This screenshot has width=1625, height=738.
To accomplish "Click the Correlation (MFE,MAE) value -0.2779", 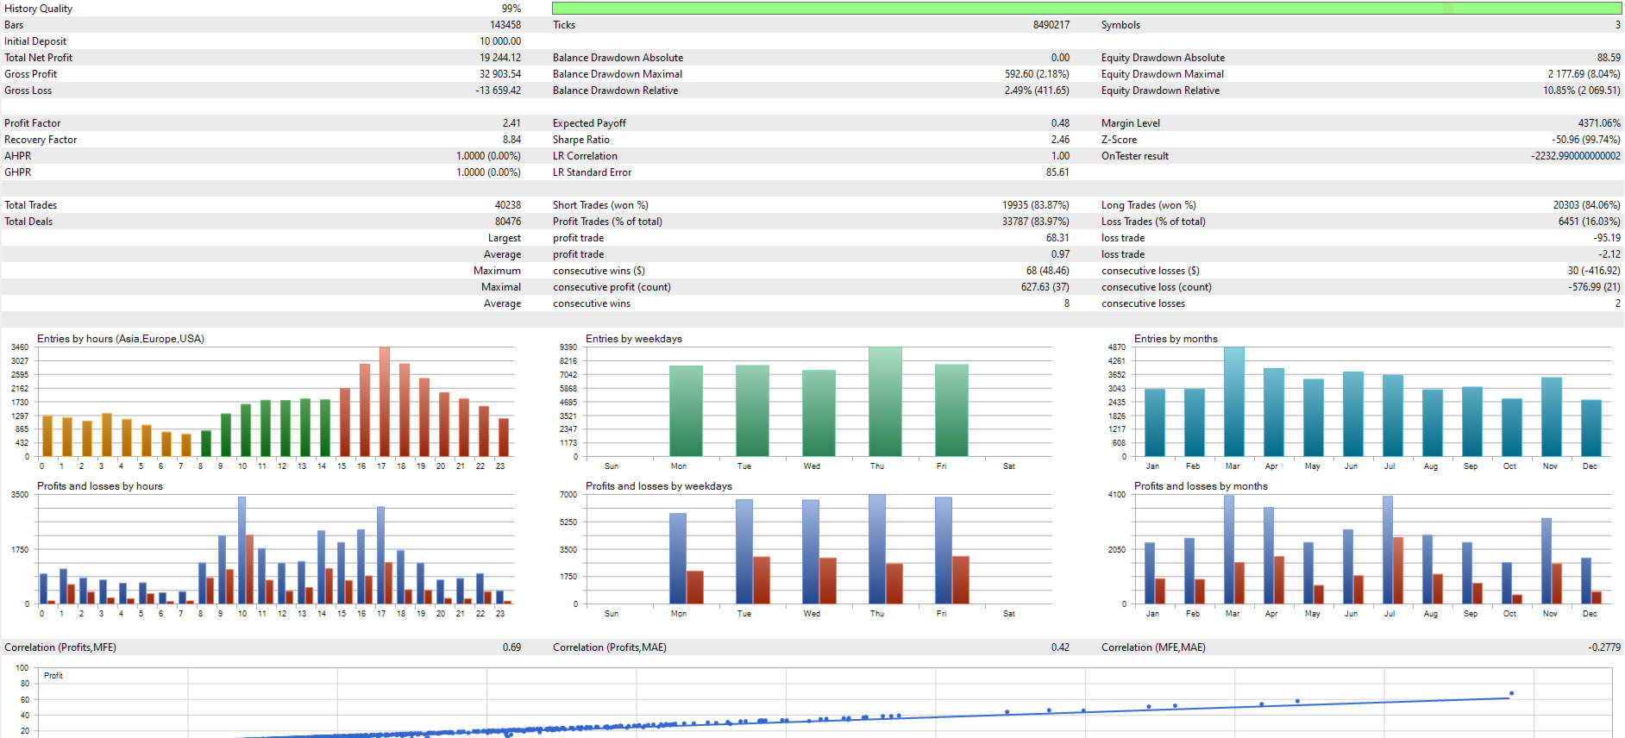I will click(x=1604, y=647).
